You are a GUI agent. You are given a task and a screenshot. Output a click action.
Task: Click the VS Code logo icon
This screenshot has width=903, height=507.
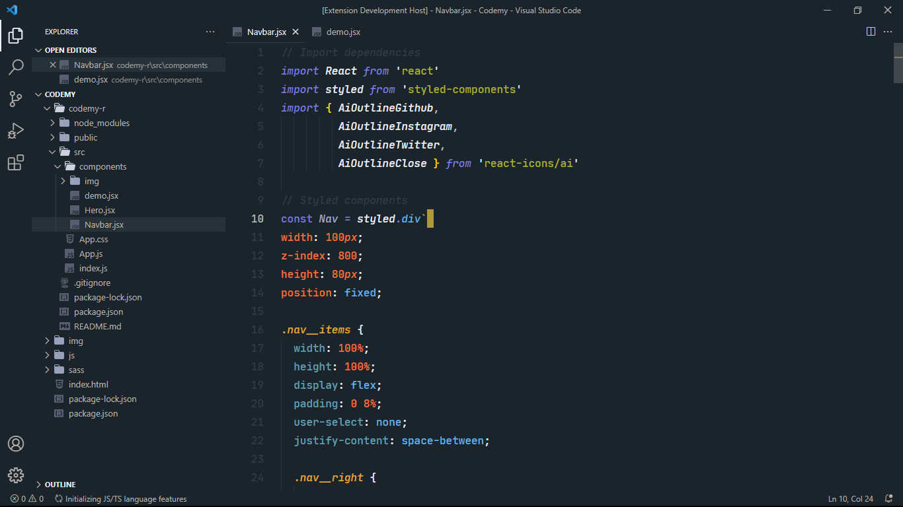click(12, 10)
